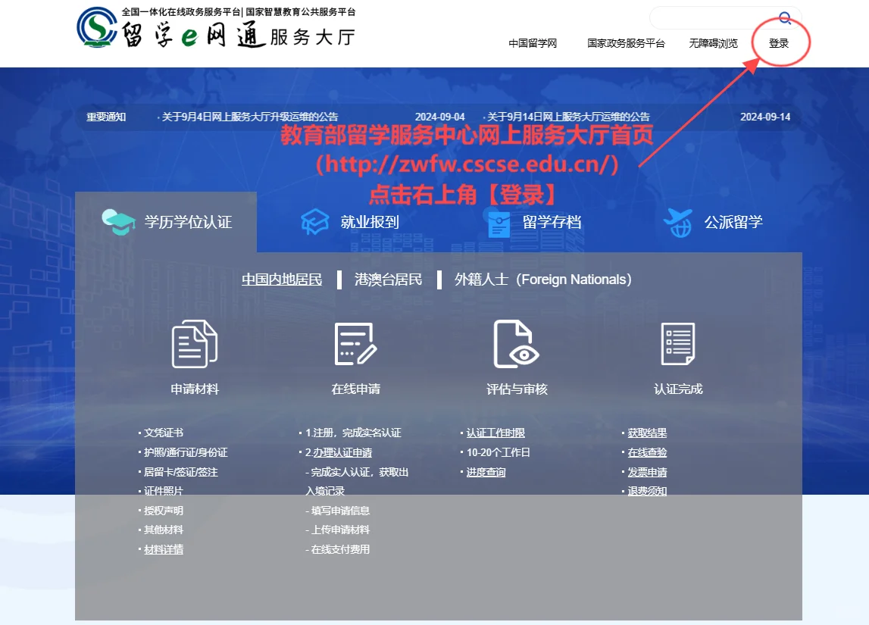
Task: Open 国家政务服务平台 link
Action: pos(627,43)
